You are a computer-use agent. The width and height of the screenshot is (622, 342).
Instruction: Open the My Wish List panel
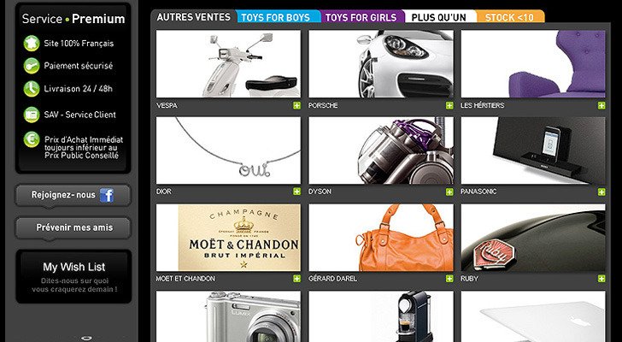click(73, 276)
